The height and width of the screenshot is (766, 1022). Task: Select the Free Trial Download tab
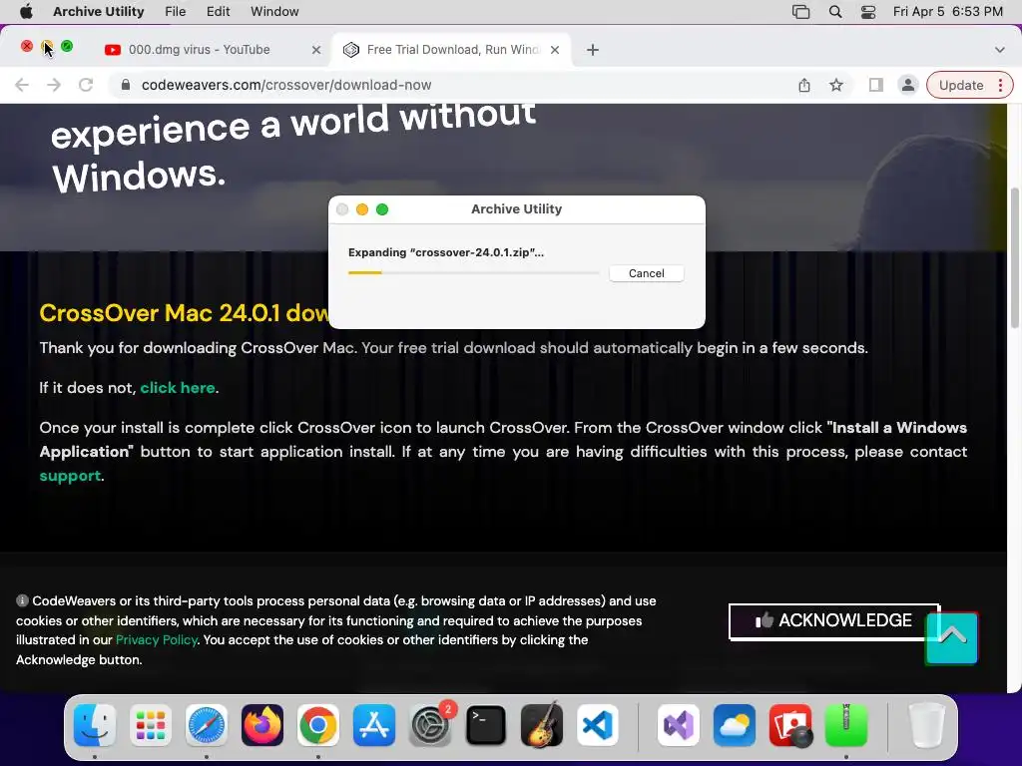tap(450, 50)
